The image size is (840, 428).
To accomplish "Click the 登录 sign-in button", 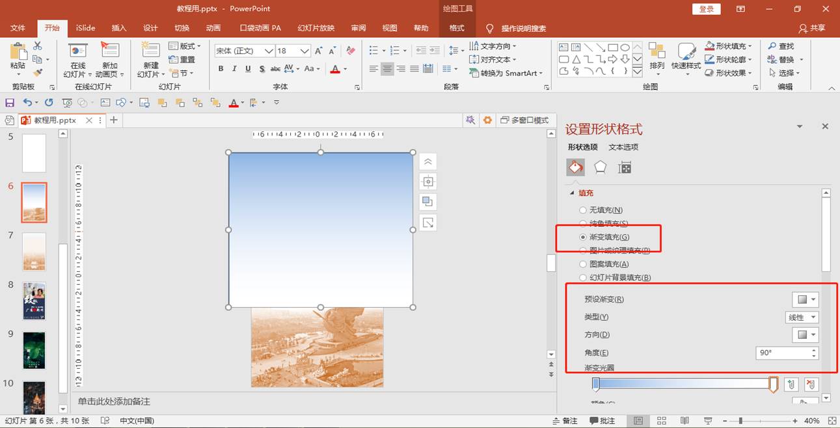I will click(707, 8).
